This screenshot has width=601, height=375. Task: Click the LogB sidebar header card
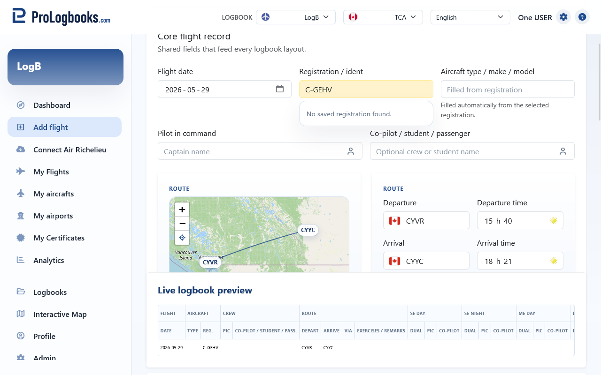pyautogui.click(x=65, y=67)
